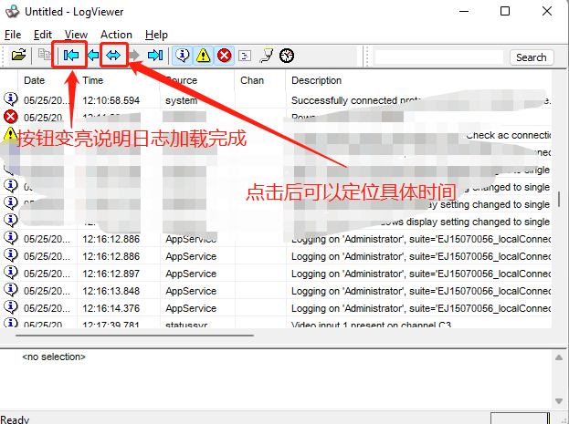Open the View menu
This screenshot has width=569, height=424.
click(76, 35)
